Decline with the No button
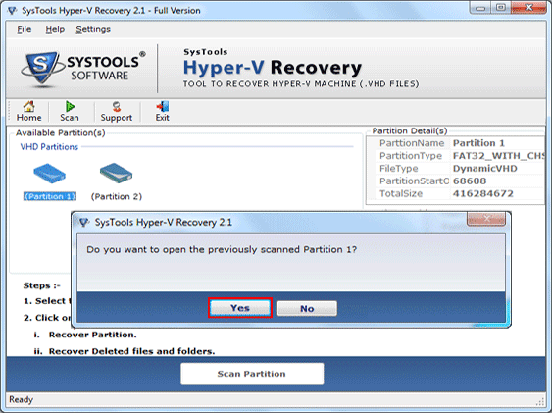 [307, 309]
